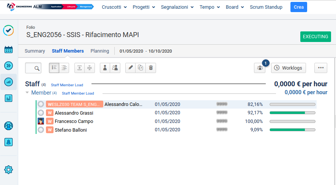Image resolution: width=336 pixels, height=185 pixels.
Task: Switch to the Planning tab
Action: pos(99,51)
